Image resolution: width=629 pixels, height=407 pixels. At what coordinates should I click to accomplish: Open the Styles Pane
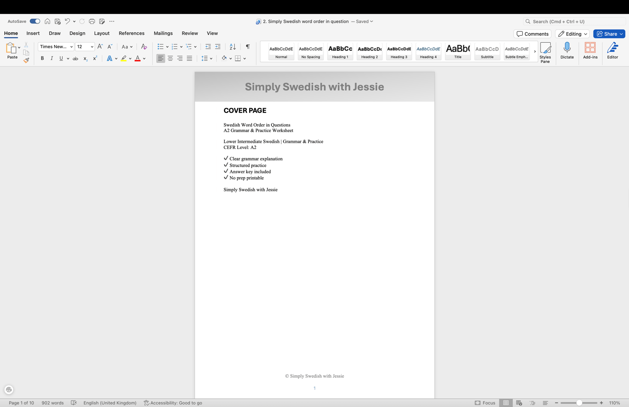click(545, 52)
